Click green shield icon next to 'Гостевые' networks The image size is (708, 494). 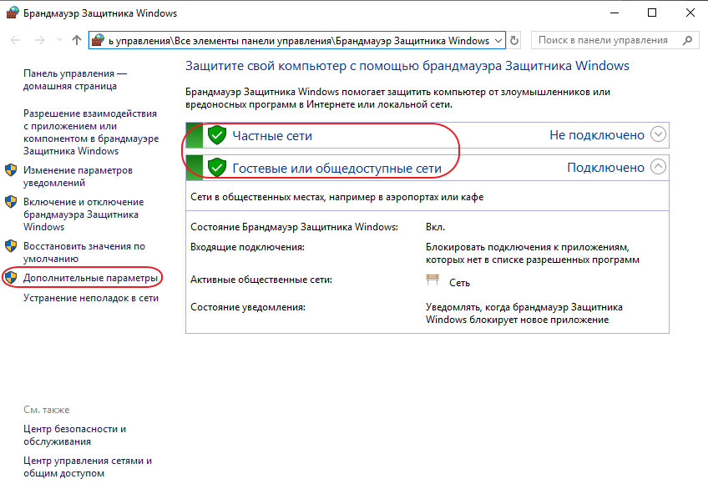(x=217, y=168)
